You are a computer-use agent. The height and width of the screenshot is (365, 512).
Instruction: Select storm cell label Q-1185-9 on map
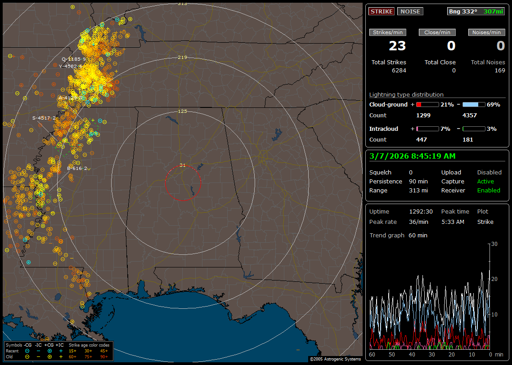click(x=73, y=59)
